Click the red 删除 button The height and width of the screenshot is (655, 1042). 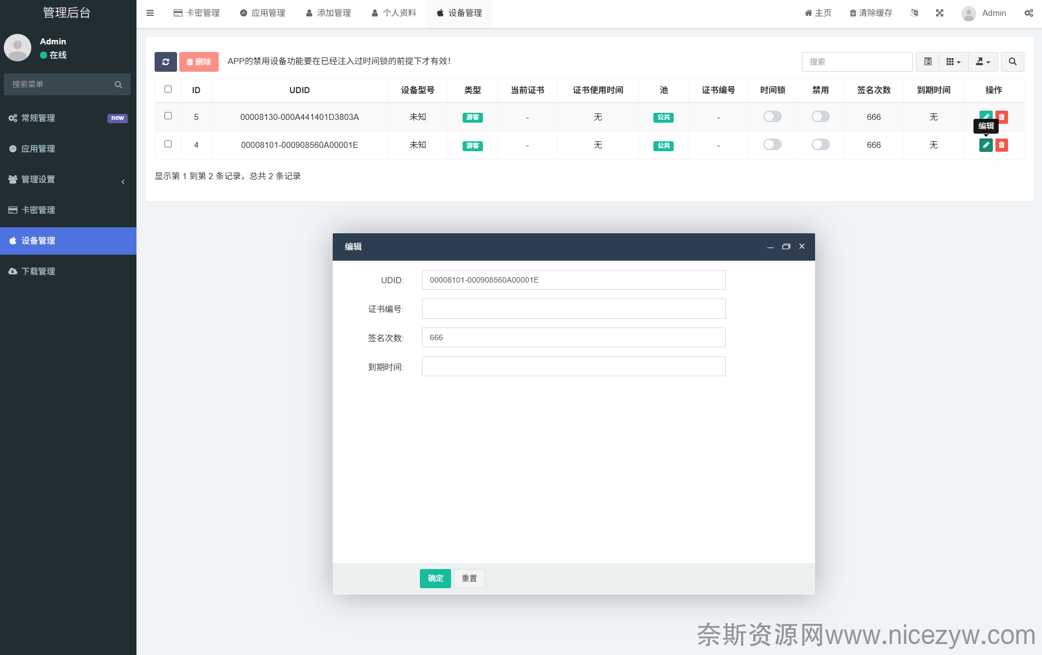[x=199, y=62]
